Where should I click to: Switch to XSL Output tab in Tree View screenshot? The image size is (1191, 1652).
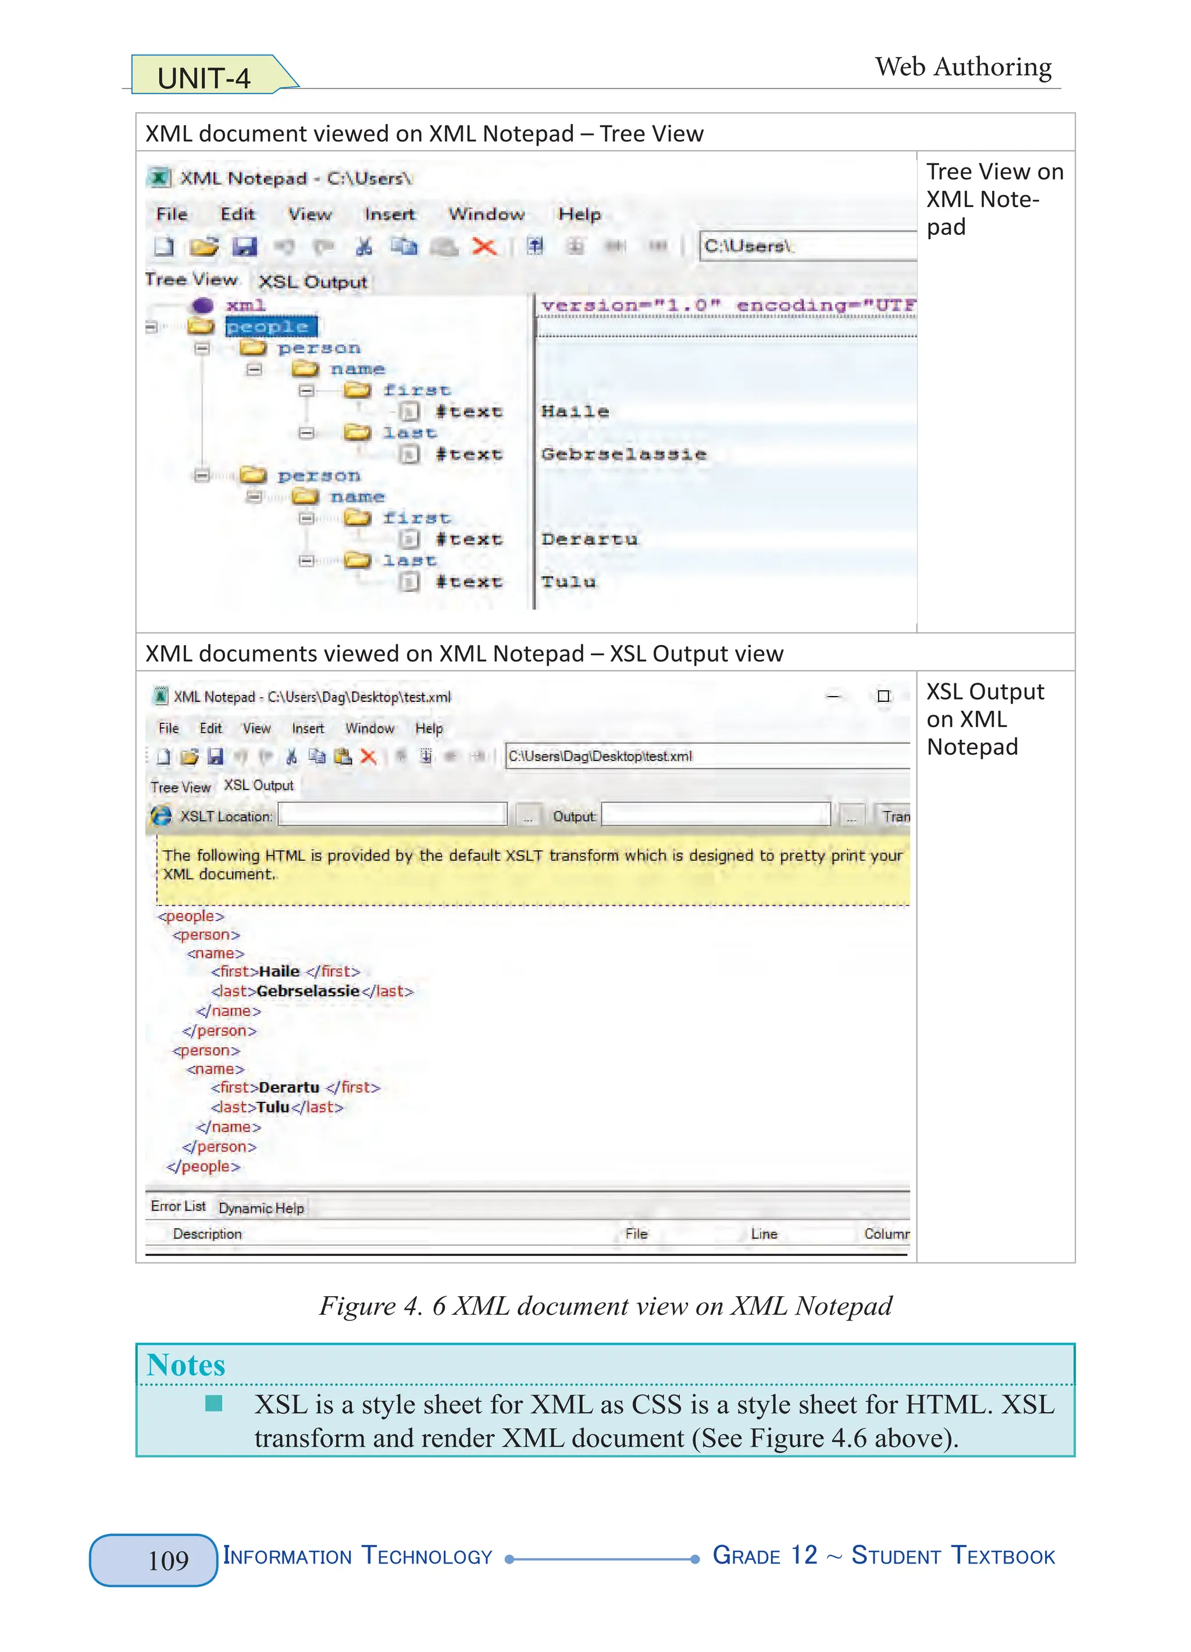tap(313, 282)
